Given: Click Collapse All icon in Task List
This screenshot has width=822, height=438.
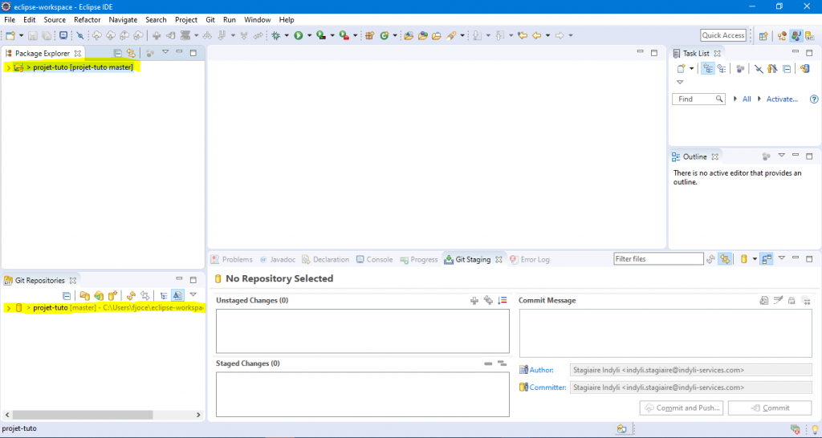Looking at the screenshot, I should click(x=787, y=69).
